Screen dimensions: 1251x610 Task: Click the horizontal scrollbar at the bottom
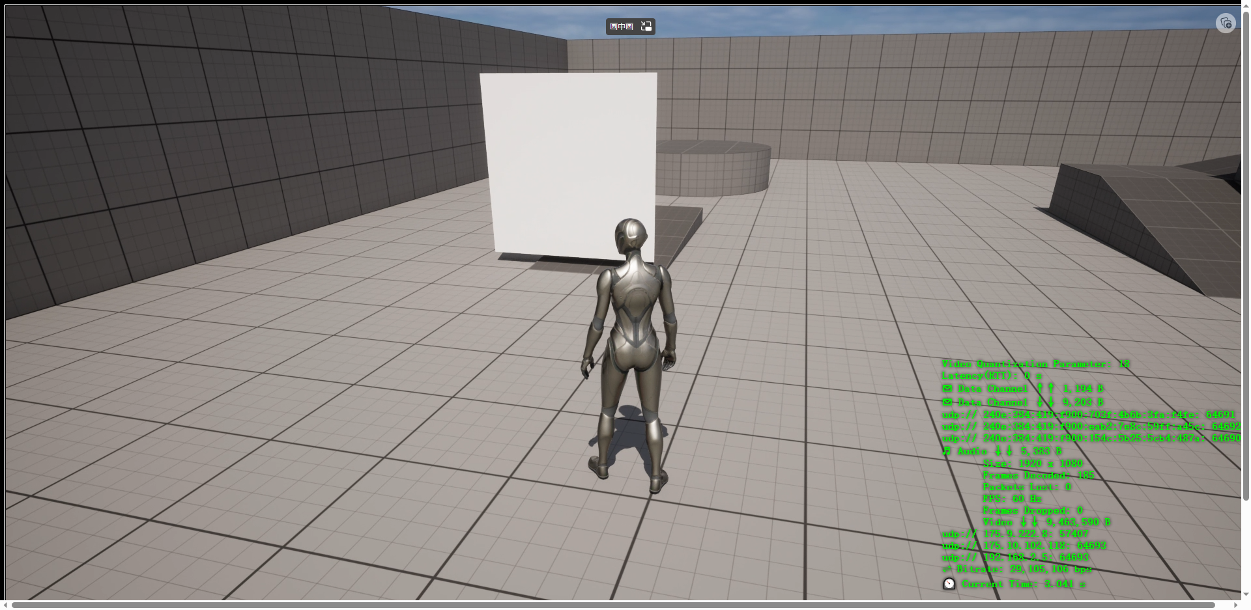pos(613,605)
